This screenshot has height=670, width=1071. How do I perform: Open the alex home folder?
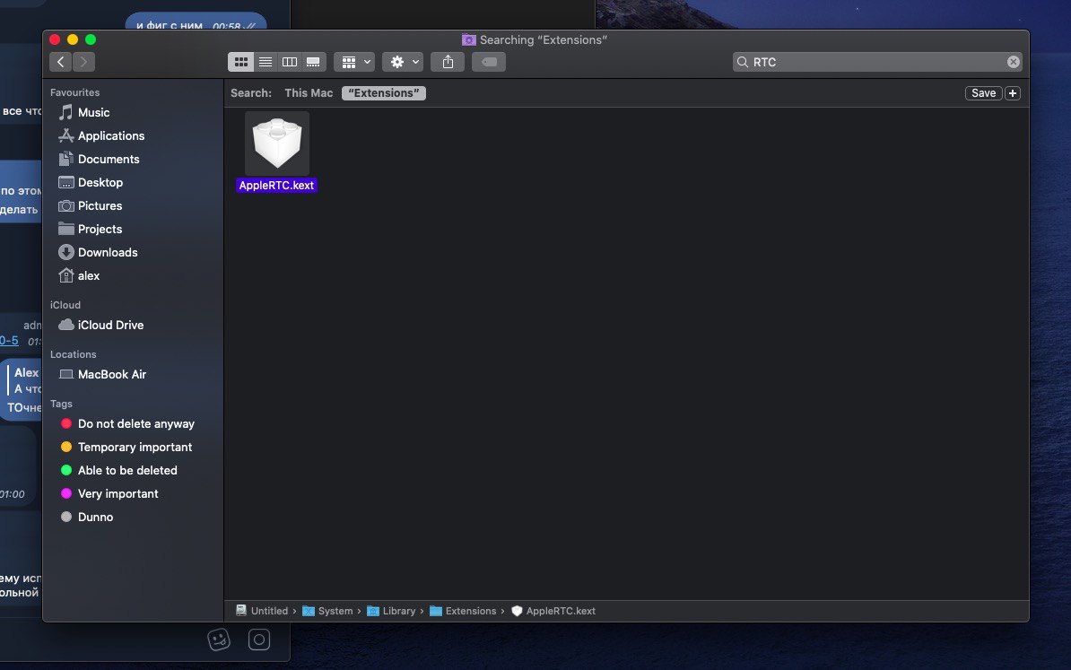(x=89, y=275)
